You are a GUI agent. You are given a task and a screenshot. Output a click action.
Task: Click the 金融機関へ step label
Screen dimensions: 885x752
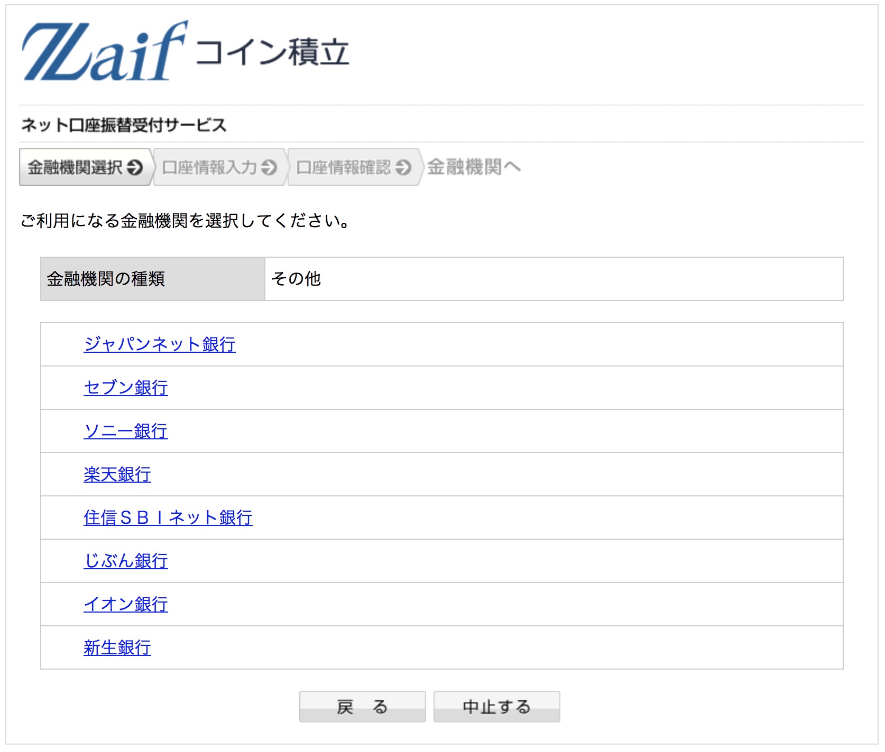point(473,168)
